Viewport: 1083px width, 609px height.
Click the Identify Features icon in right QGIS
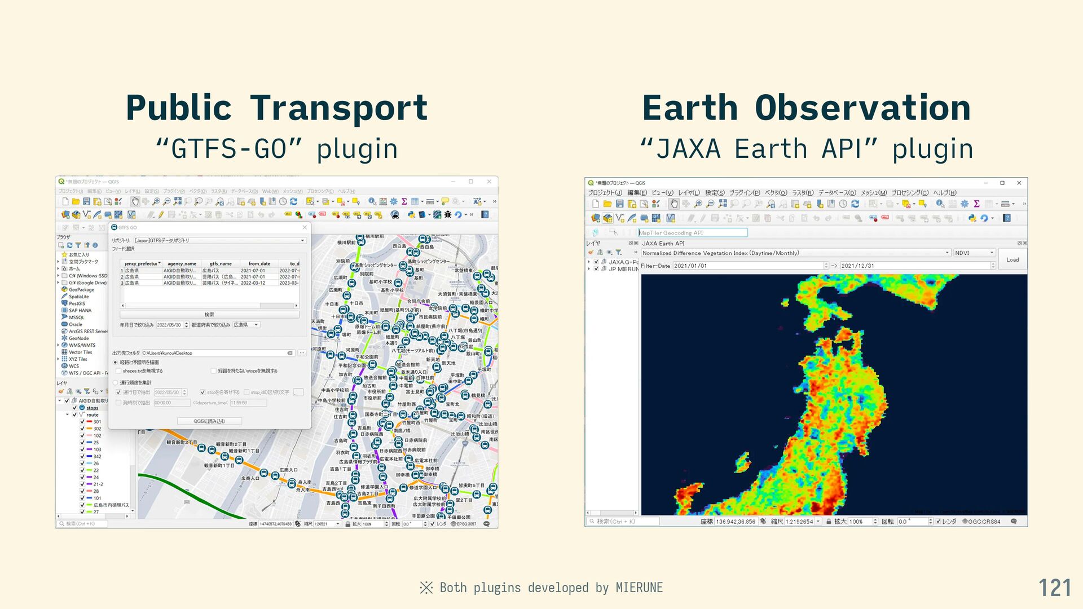(x=940, y=204)
